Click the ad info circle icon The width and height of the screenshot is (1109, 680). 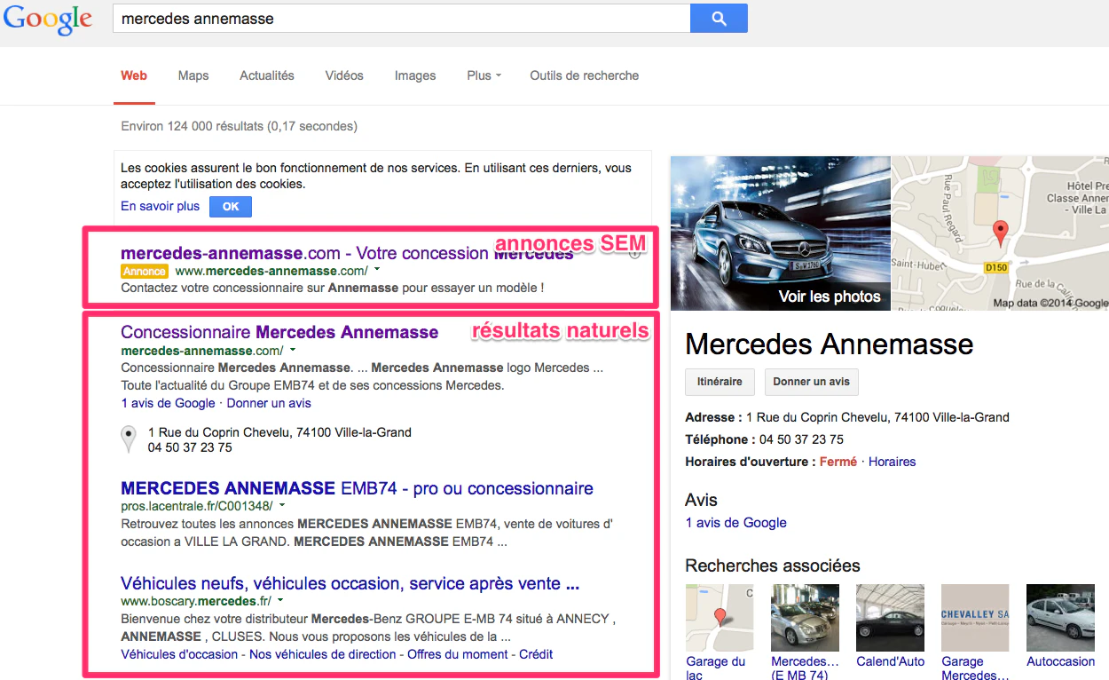[635, 253]
